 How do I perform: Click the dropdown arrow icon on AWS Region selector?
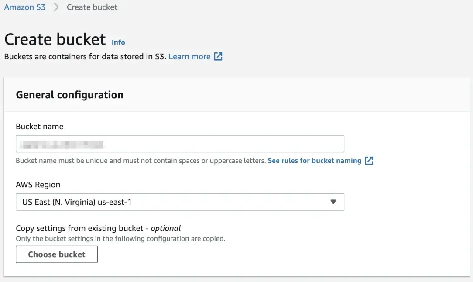point(333,202)
